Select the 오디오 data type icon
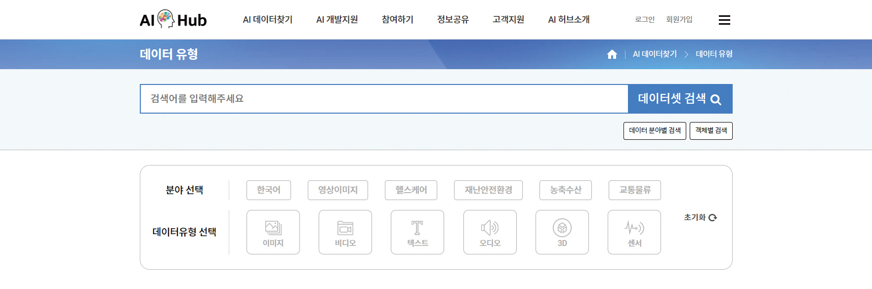 coord(490,232)
